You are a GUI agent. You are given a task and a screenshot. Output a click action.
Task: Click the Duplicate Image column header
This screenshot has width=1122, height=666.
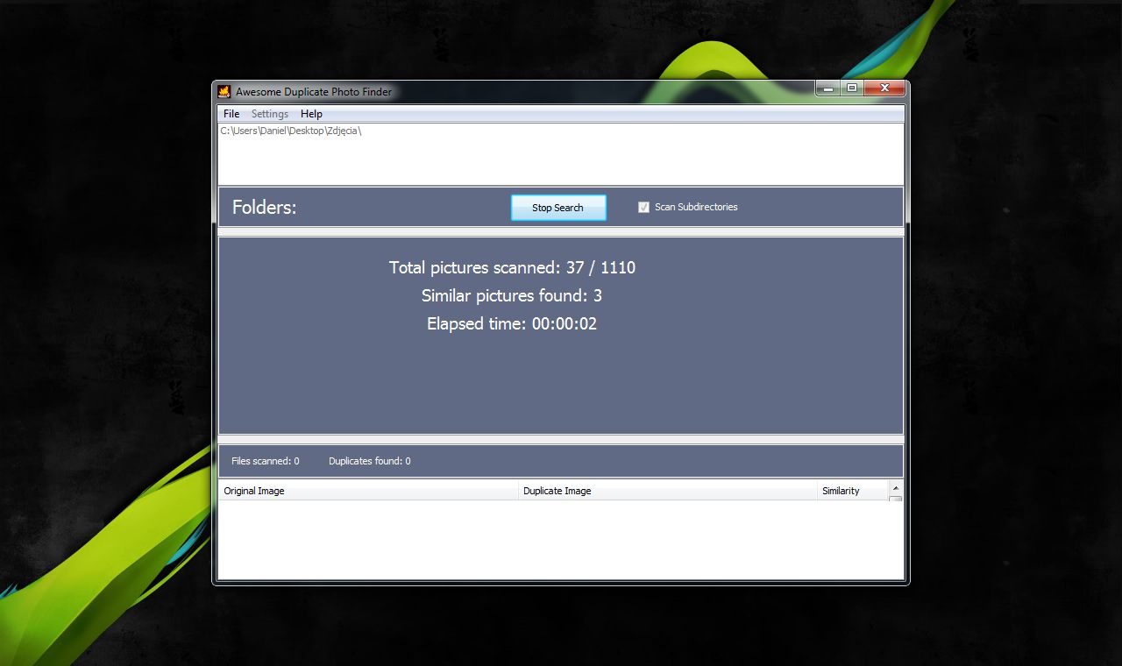[x=668, y=491]
